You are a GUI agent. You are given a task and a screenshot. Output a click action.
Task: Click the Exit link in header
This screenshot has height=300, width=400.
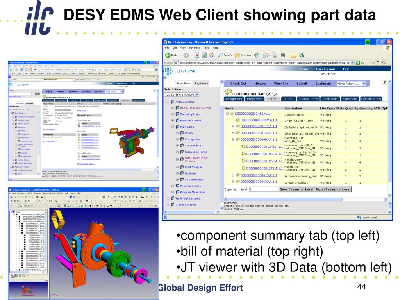click(346, 69)
